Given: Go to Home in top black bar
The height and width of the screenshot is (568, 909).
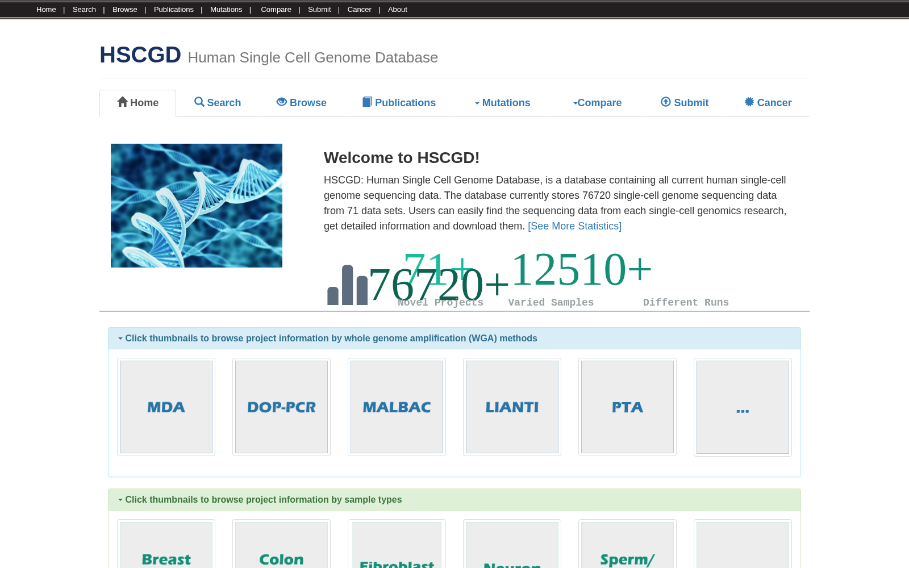Looking at the screenshot, I should tap(46, 10).
